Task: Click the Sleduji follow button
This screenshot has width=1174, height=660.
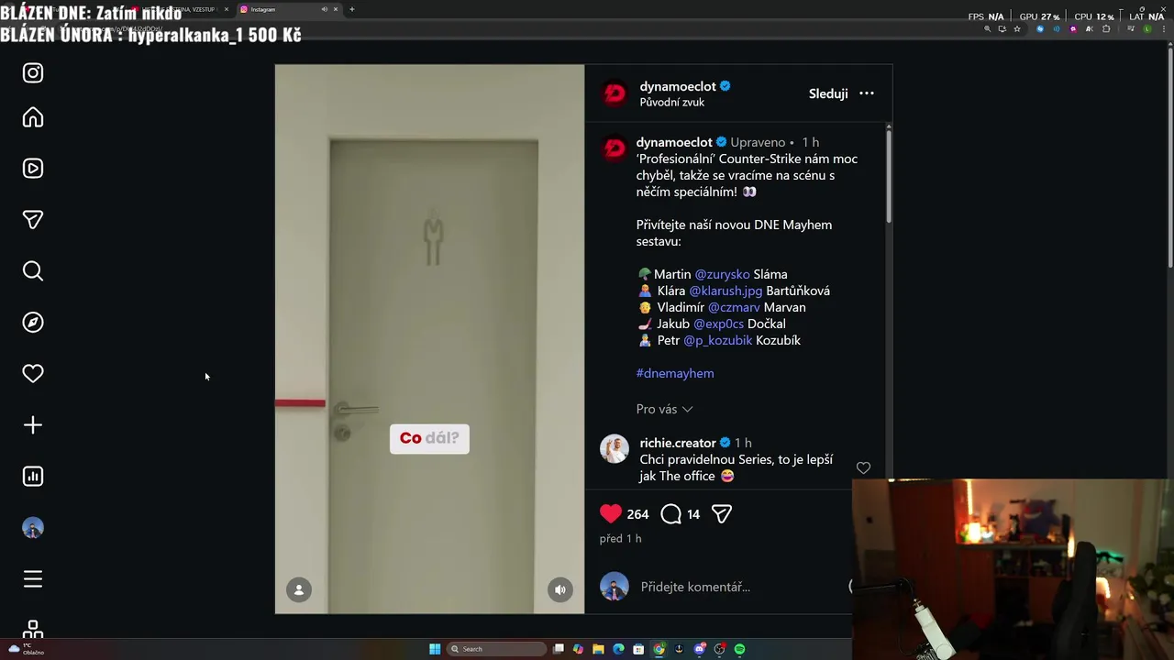Action: pos(828,93)
